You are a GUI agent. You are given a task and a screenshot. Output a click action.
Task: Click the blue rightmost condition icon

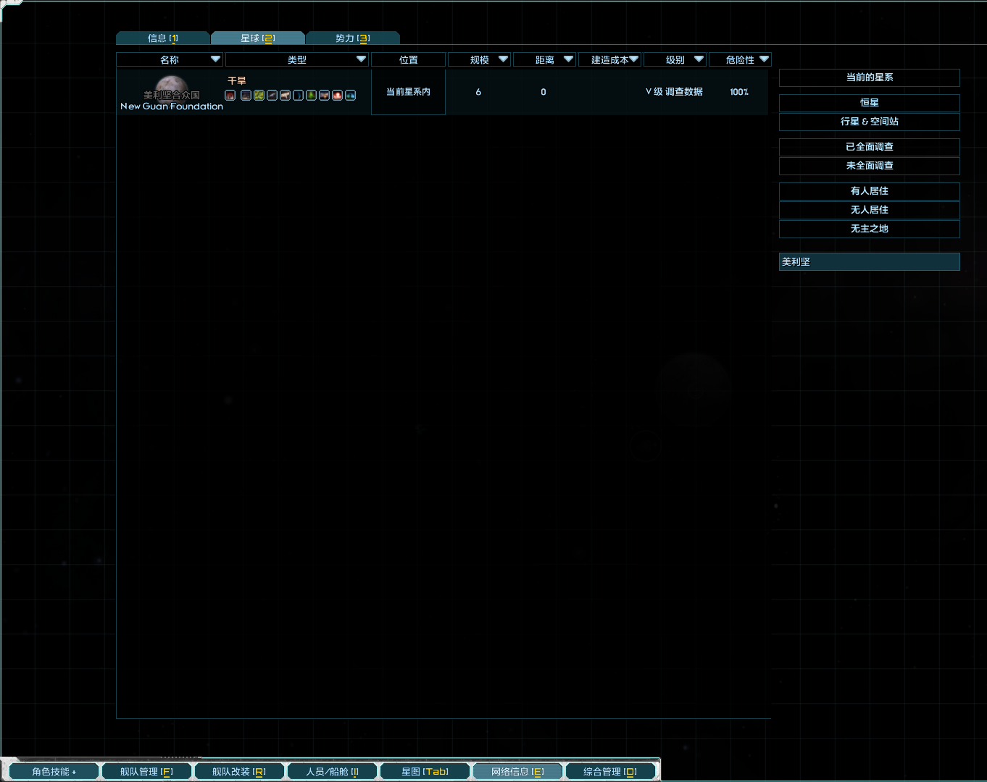click(x=350, y=95)
